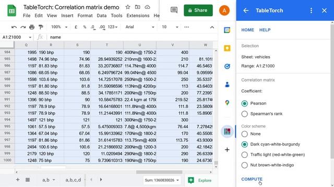
Task: Open Arial font dropdown
Action: click(x=139, y=27)
